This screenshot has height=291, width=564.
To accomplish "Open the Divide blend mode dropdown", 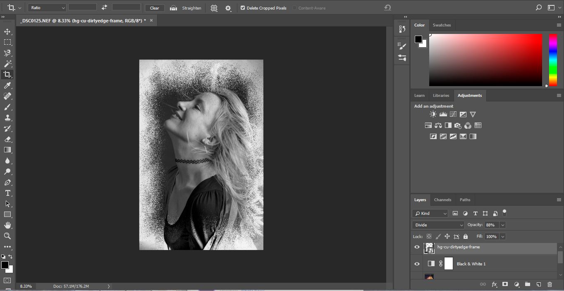I will 438,225.
